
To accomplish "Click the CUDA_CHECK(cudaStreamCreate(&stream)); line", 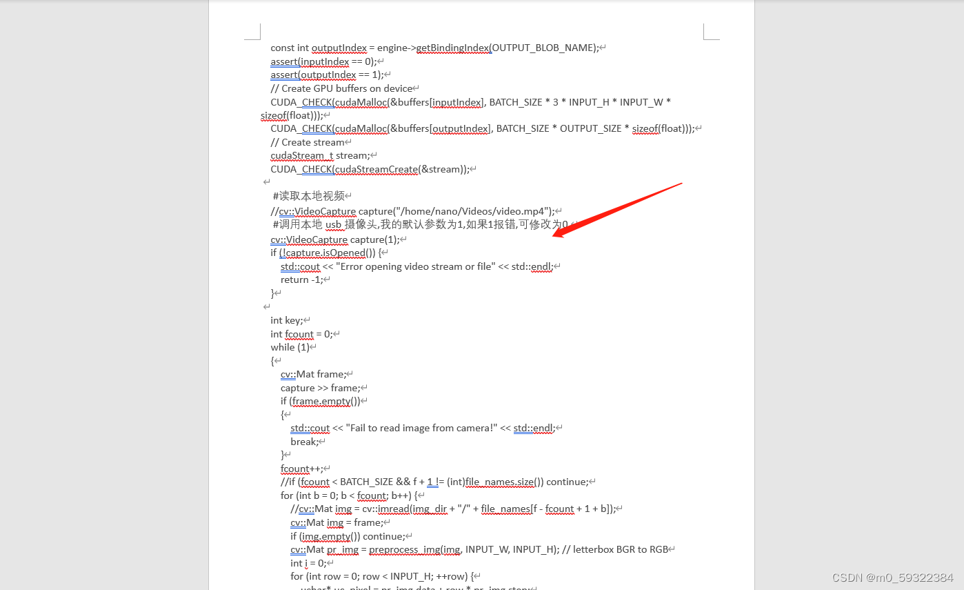I will tap(370, 169).
